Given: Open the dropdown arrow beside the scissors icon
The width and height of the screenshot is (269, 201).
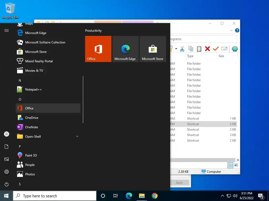Looking at the screenshot, I should point(176,49).
